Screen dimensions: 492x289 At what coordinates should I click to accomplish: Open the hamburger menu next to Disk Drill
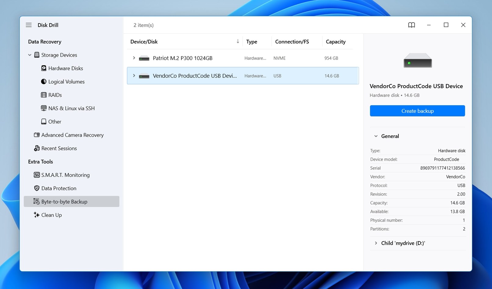[x=29, y=25]
